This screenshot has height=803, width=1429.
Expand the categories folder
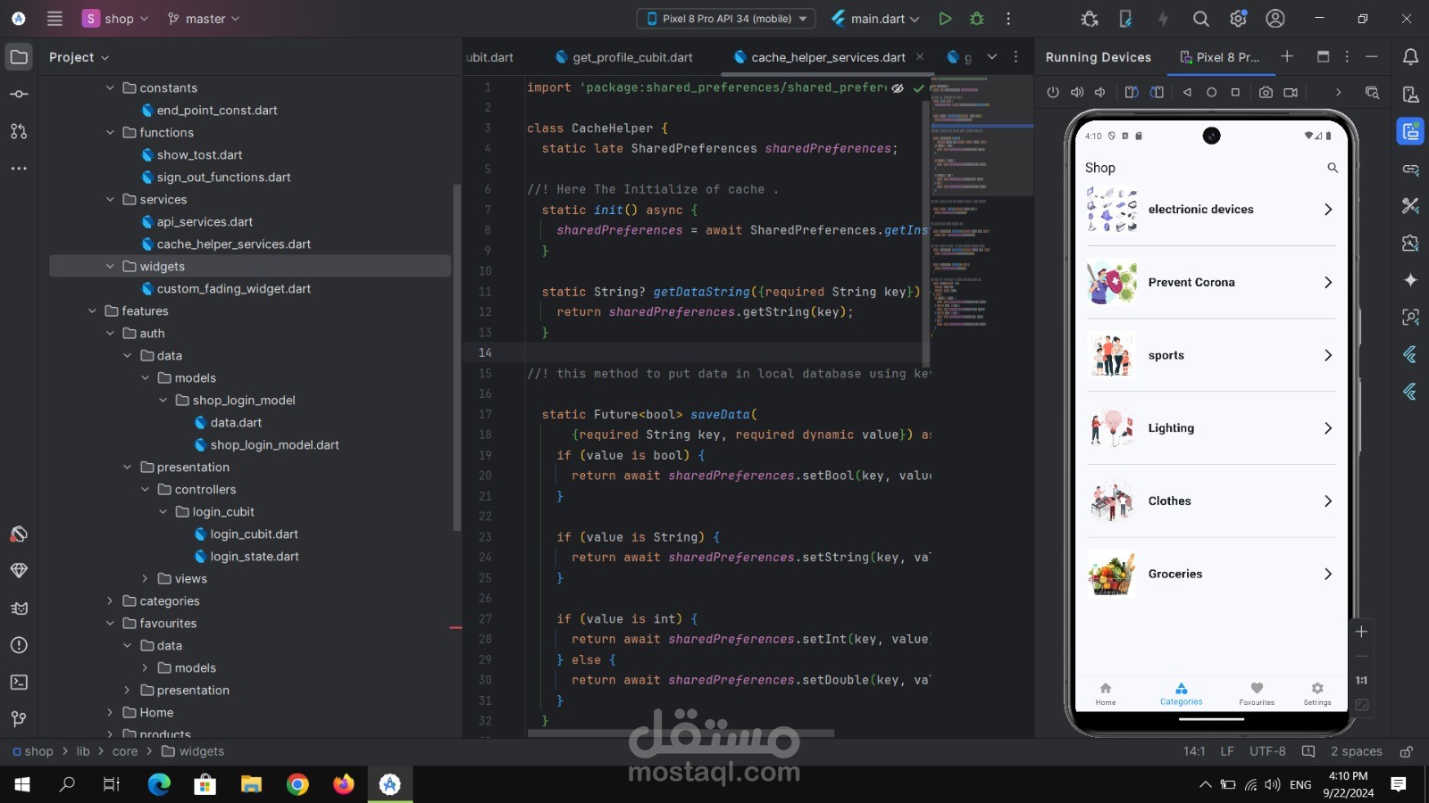[110, 600]
